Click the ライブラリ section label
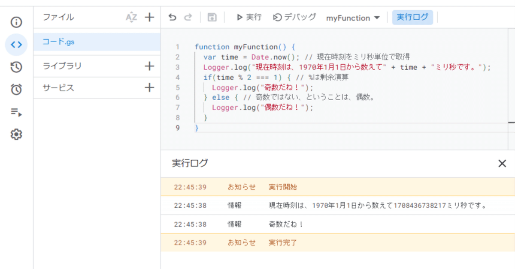This screenshot has width=515, height=269. click(62, 66)
